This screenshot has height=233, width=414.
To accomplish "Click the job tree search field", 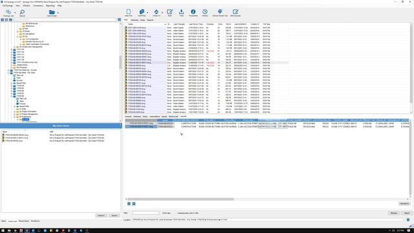I will click(x=65, y=19).
